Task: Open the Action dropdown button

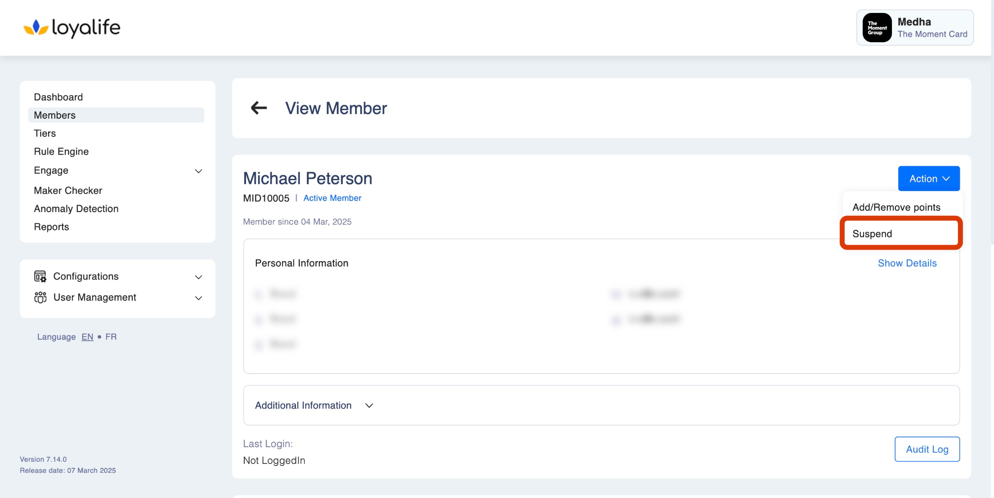Action: [928, 178]
